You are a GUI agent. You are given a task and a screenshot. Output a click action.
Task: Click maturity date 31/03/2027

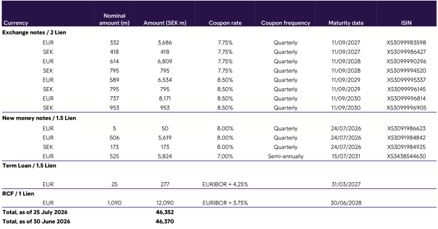(x=346, y=185)
